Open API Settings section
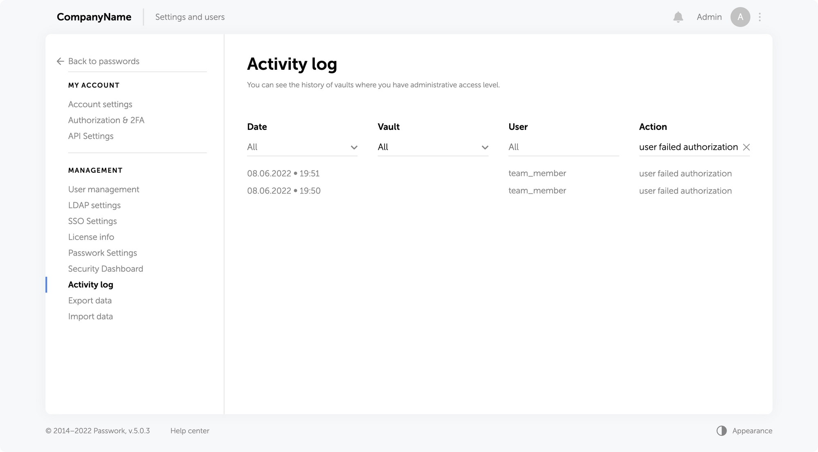The image size is (818, 452). tap(91, 136)
